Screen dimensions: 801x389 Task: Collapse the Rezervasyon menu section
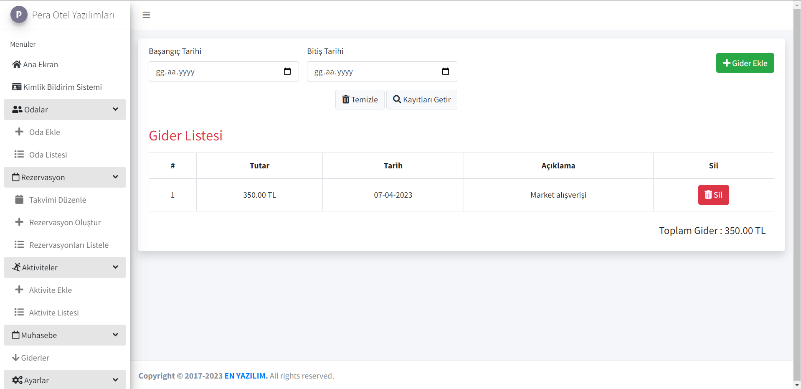pos(115,177)
